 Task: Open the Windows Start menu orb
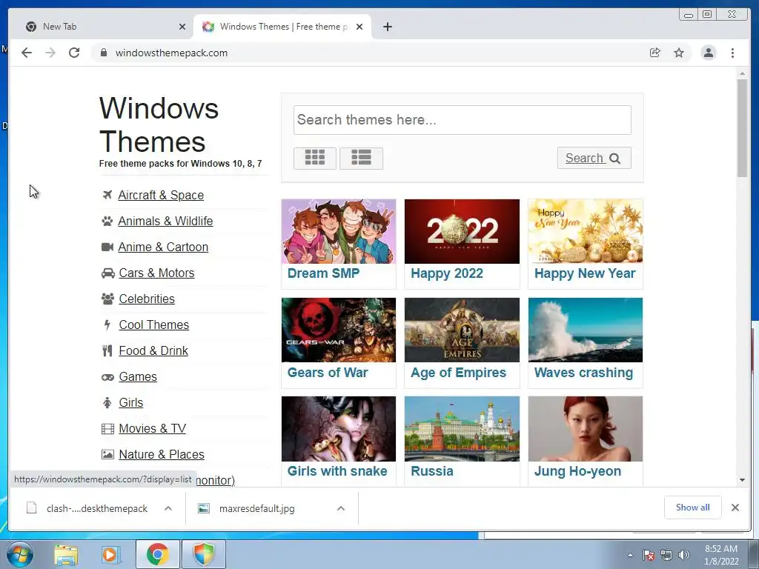20,554
